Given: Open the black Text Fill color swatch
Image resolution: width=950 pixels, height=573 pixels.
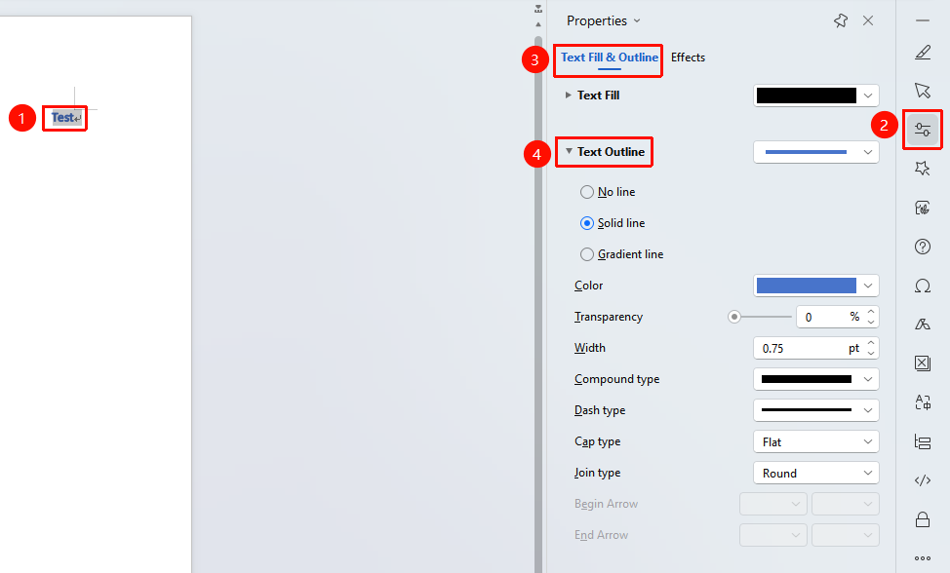Looking at the screenshot, I should (815, 95).
